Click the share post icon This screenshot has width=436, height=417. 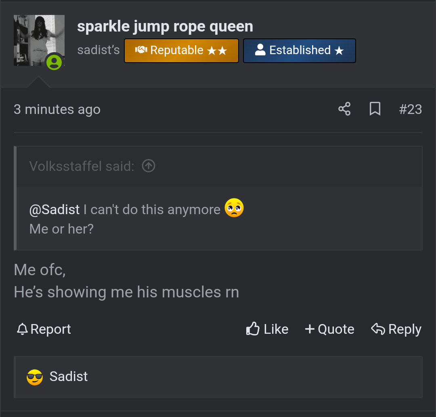(344, 109)
